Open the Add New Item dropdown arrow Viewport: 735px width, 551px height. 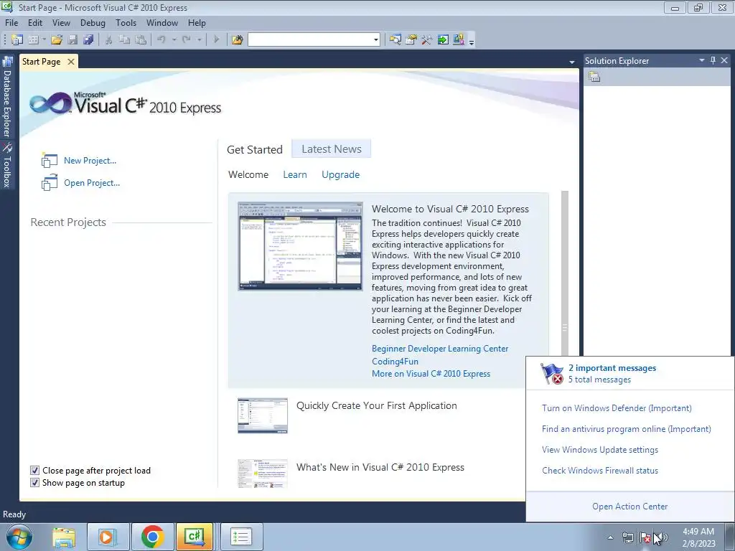[x=44, y=40]
